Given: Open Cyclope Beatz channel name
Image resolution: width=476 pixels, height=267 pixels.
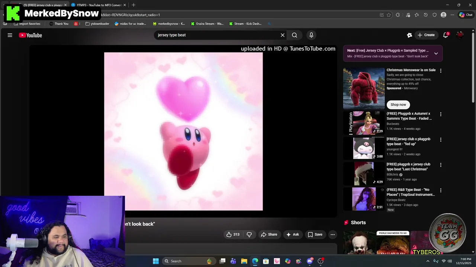Looking at the screenshot, I should 396,200.
